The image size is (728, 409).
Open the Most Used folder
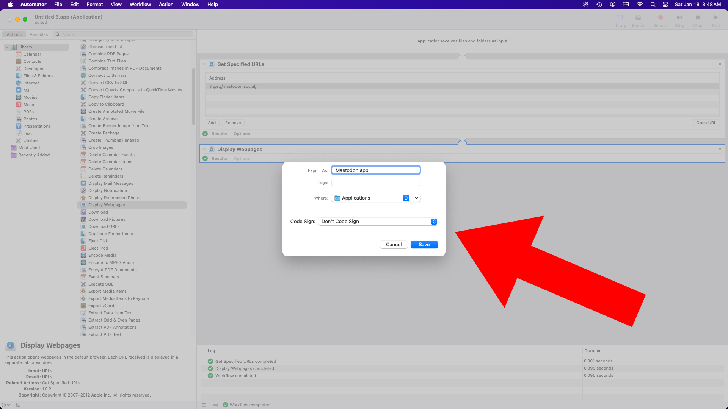29,148
